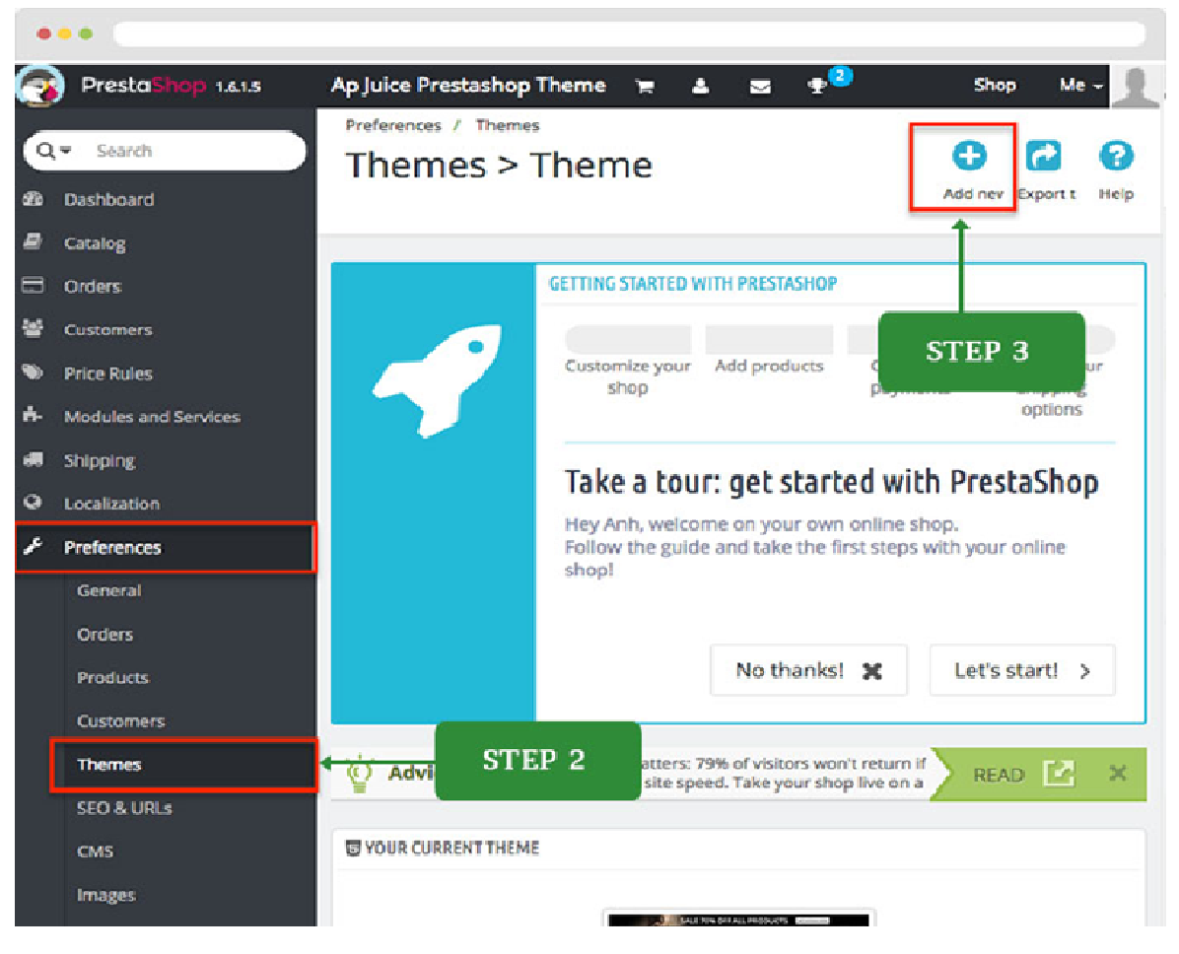Click Themes breadcrumb link
This screenshot has height=954, width=1179.
pos(507,125)
